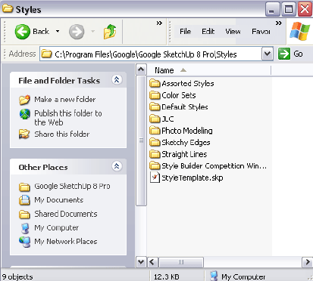Select the Photo Modeling folder name

[187, 131]
